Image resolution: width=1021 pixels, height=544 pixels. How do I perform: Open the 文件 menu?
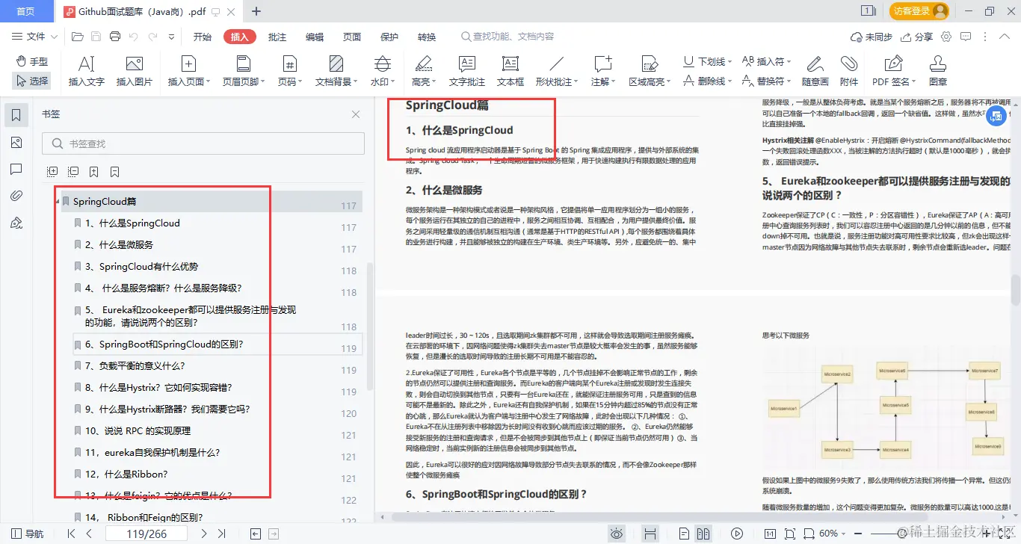[35, 36]
